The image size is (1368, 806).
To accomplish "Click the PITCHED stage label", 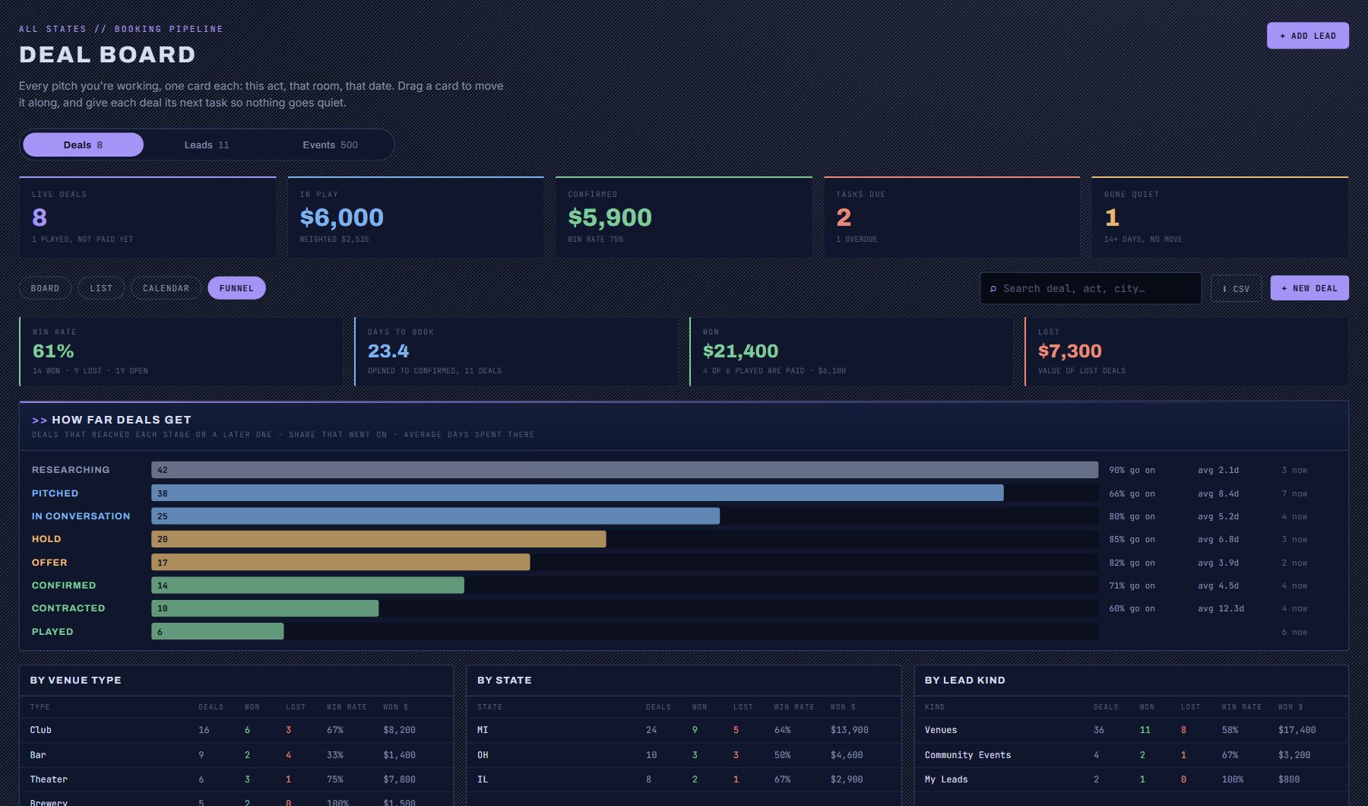I will [x=55, y=493].
